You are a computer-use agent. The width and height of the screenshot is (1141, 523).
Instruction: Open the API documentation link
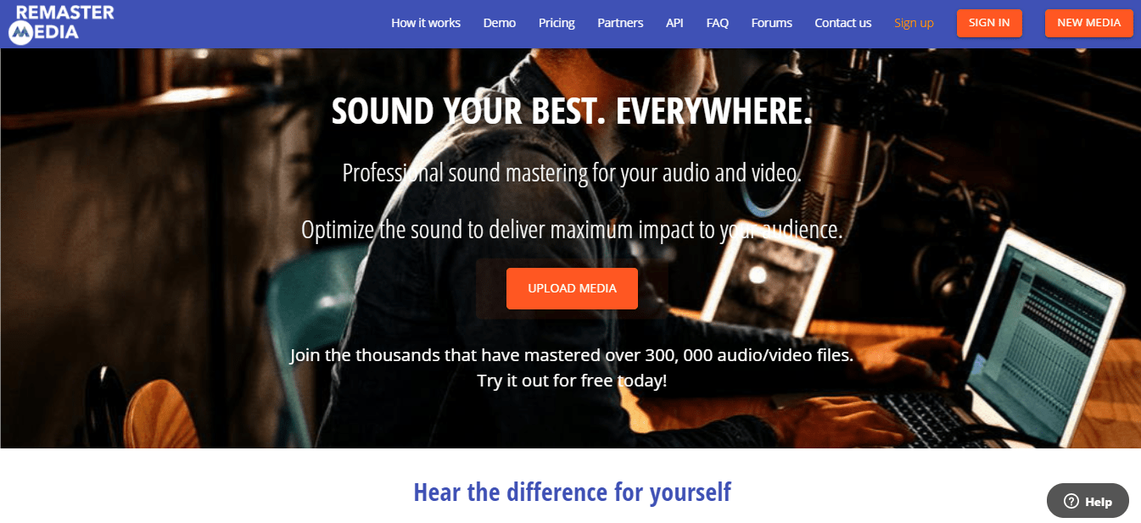click(674, 23)
